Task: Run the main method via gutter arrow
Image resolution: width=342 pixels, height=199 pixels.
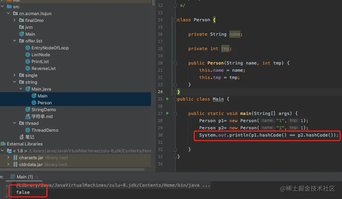Action: click(167, 113)
